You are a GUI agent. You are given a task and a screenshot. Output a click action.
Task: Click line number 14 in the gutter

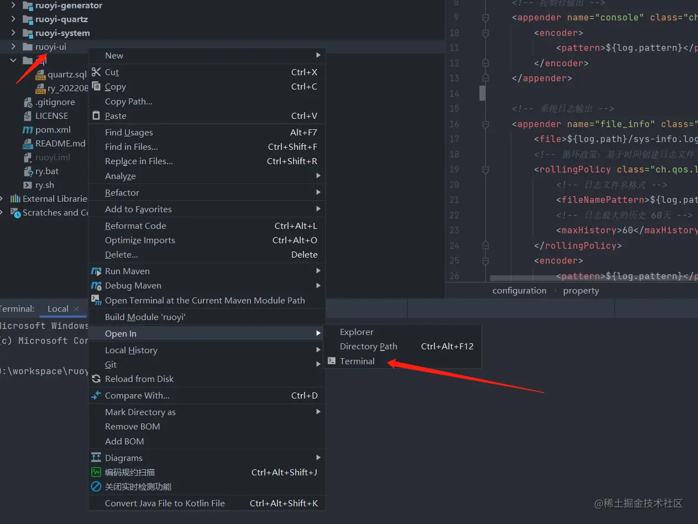point(454,93)
